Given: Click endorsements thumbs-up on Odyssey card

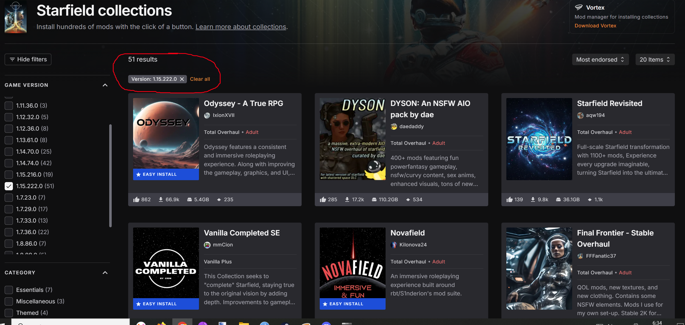Looking at the screenshot, I should point(136,200).
